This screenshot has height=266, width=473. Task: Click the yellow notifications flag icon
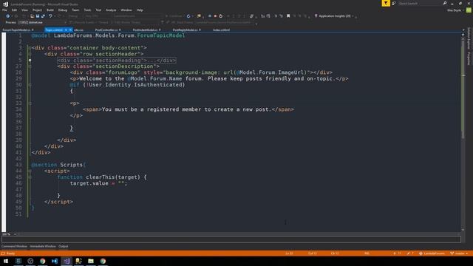coord(386,3)
